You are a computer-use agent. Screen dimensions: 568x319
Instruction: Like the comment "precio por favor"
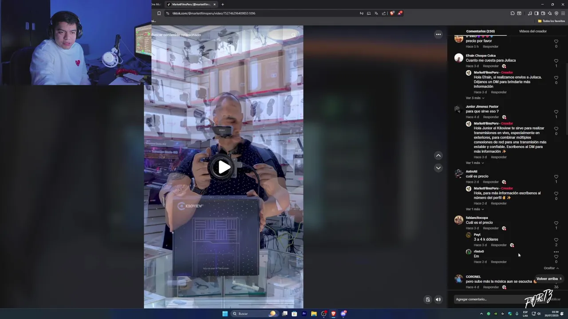pos(556,41)
